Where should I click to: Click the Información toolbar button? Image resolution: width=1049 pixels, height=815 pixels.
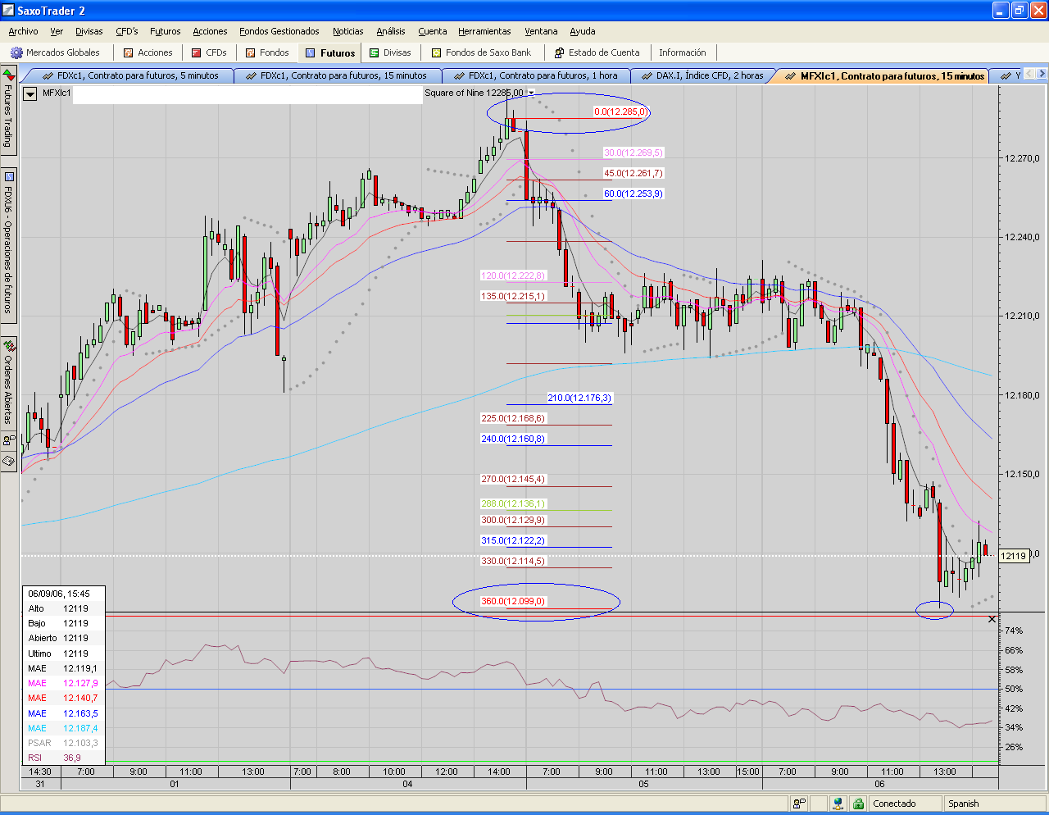tap(683, 52)
